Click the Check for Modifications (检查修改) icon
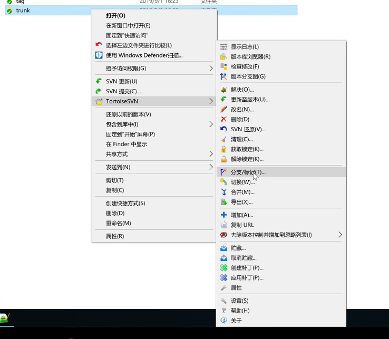The height and width of the screenshot is (339, 389). [223, 66]
